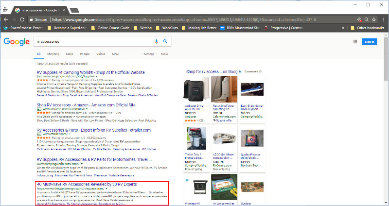Image resolution: width=389 pixels, height=206 pixels.
Task: Click the RV Bike Racks sitelink
Action: (x=102, y=149)
